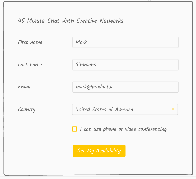
Task: Click the 'Last name' label
Action: coord(30,65)
